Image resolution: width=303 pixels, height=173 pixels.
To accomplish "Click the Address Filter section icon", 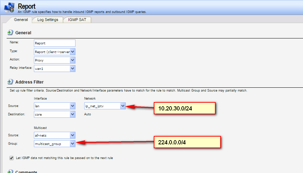I will 10,82.
